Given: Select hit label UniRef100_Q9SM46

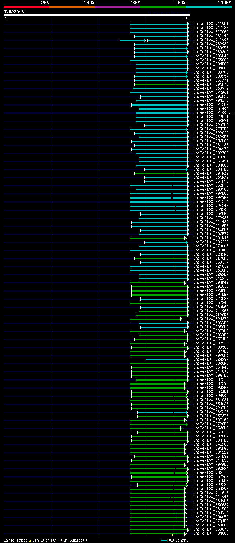Looking at the screenshot, I should [211, 56].
